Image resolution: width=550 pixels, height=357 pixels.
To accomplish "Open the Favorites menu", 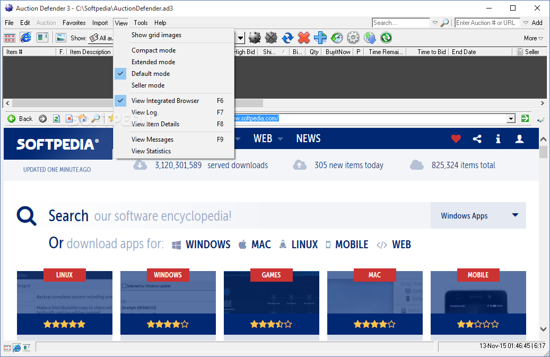I will pyautogui.click(x=74, y=23).
